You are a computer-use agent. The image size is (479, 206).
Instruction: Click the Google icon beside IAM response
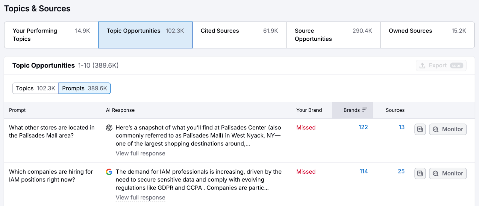pos(109,172)
